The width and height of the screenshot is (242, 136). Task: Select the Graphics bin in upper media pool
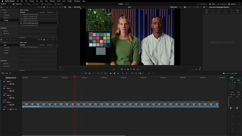pos(6,18)
